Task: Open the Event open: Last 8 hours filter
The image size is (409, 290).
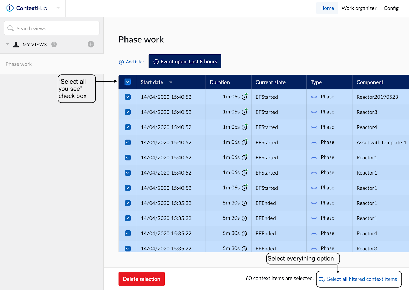Action: click(x=185, y=62)
